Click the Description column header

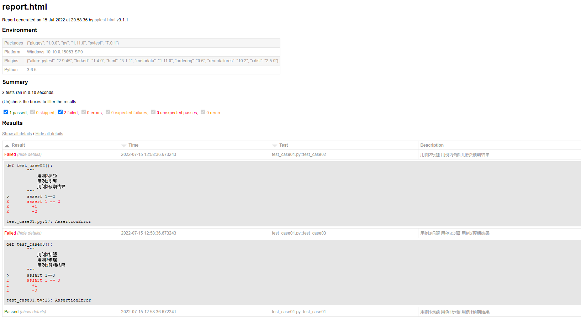(500, 145)
